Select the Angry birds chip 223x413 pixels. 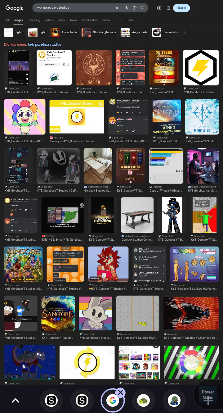pyautogui.click(x=135, y=32)
